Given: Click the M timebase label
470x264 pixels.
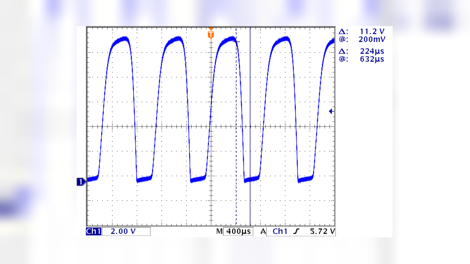Looking at the screenshot, I should 219,231.
